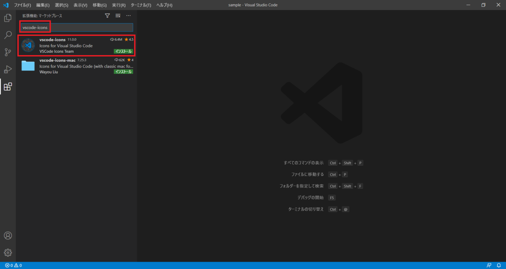Click the Accounts icon near the bottom
506x269 pixels.
click(8, 235)
